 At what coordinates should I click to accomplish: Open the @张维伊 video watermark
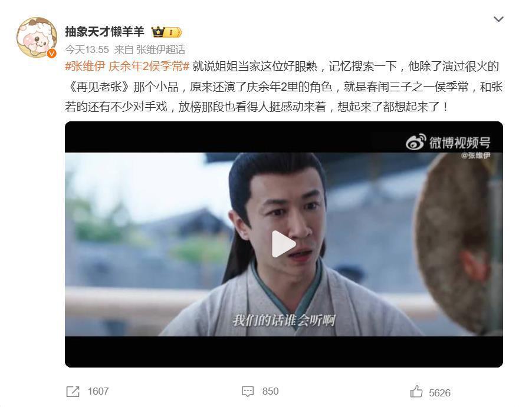475,155
